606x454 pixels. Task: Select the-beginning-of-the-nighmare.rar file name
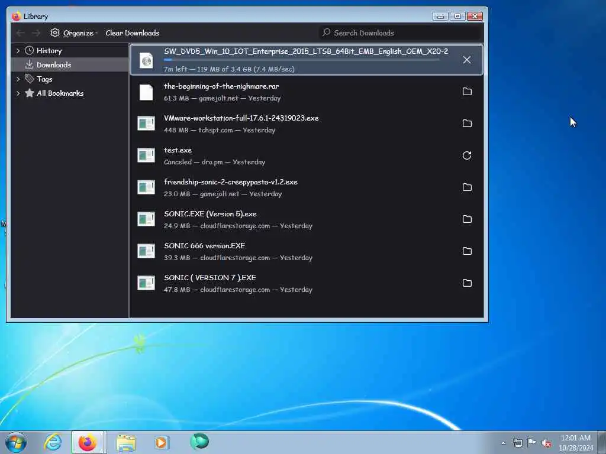pos(221,86)
